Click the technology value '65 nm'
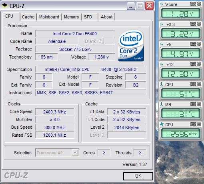Image resolution: width=204 pixels, height=184 pixels. pyautogui.click(x=46, y=57)
